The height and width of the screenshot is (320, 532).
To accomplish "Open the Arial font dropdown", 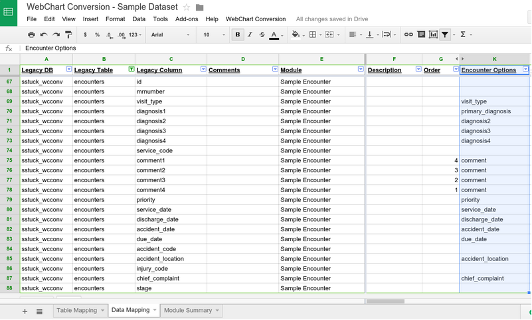I will (170, 34).
